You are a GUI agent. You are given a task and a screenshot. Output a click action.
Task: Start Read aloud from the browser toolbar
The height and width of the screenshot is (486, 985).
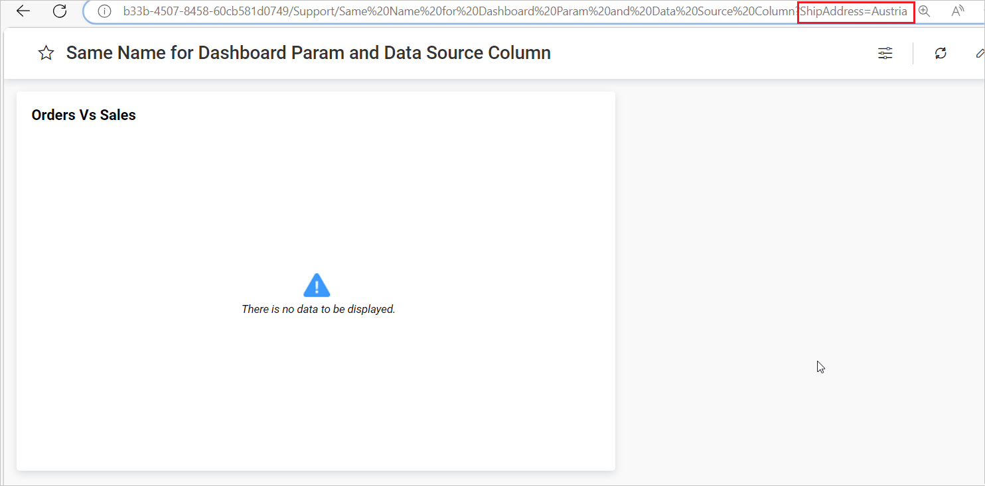point(958,11)
